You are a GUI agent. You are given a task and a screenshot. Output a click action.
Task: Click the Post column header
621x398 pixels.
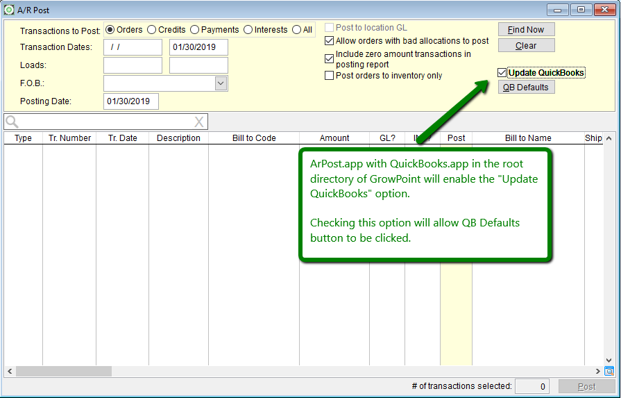457,138
